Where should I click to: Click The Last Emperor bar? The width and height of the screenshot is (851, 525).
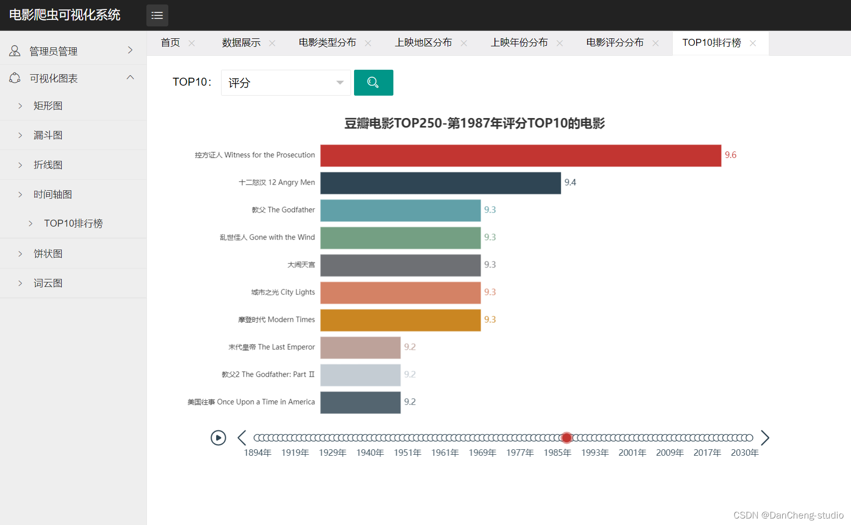361,347
